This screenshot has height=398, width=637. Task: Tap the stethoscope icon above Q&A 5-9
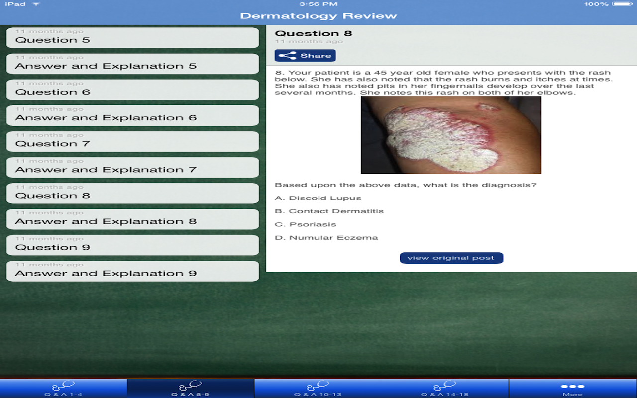click(191, 385)
